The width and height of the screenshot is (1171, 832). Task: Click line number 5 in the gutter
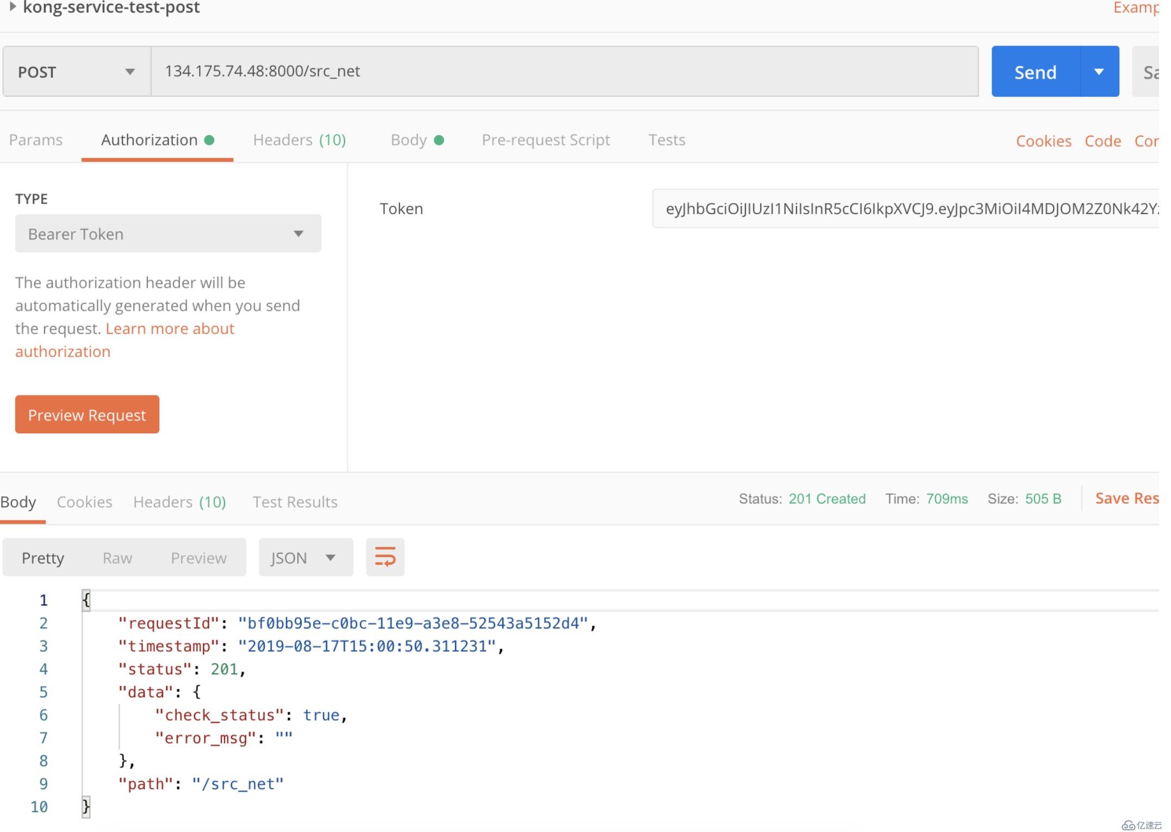point(43,692)
